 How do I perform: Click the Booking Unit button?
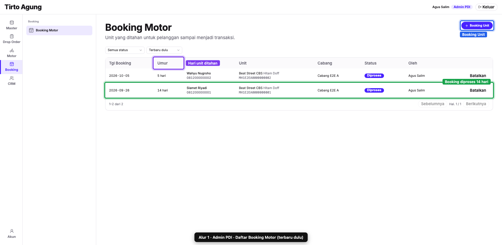477,26
